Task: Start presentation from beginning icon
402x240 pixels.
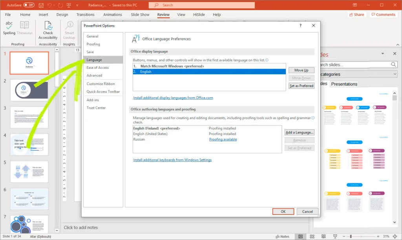Action: click(69, 5)
